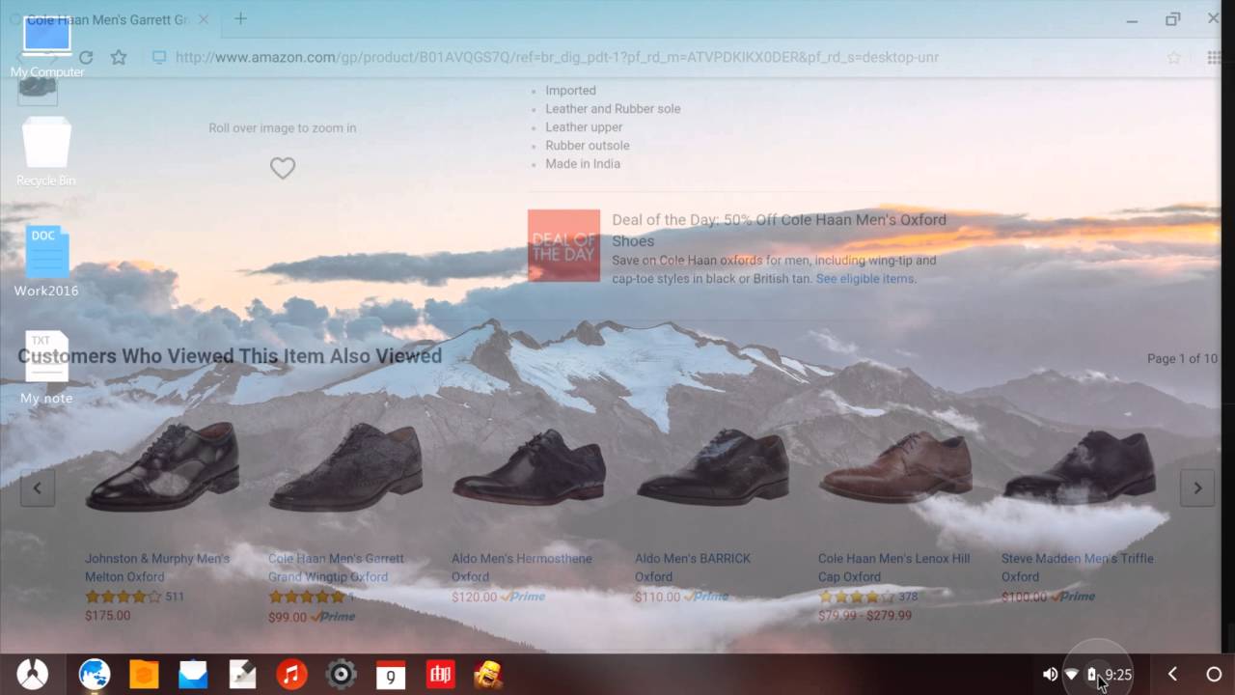Open the Deal of the Day red image

(x=564, y=245)
